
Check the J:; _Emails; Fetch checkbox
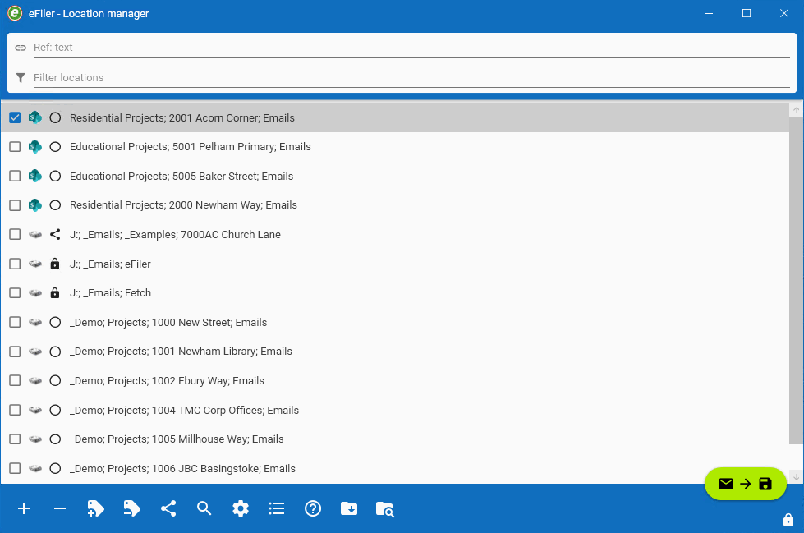coord(15,293)
